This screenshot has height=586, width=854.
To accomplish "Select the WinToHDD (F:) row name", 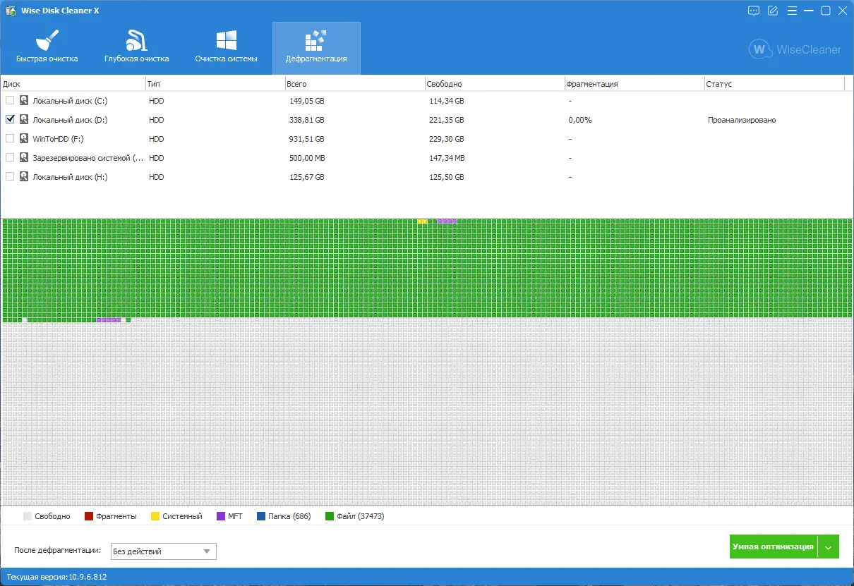I will tap(59, 139).
